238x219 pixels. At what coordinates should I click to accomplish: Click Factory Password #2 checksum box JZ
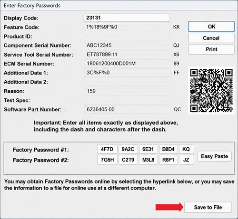coord(186,160)
